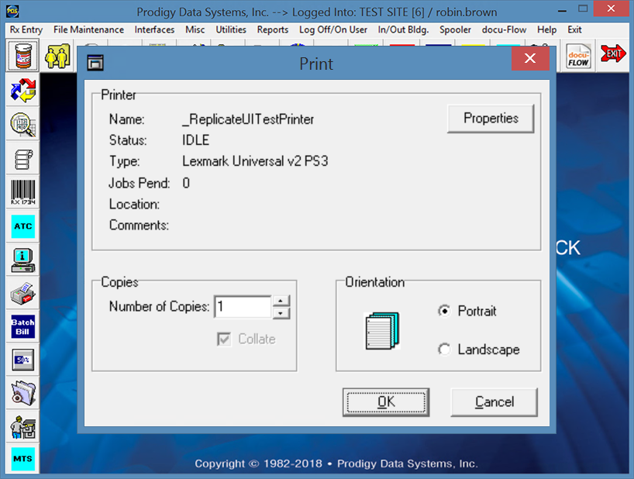Click the RX barcode scan icon
The width and height of the screenshot is (634, 479).
[23, 191]
